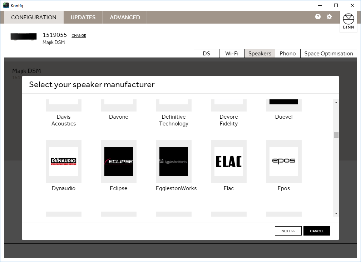Click the manufacturer list scrollbar thumb
Image resolution: width=361 pixels, height=262 pixels.
tap(336, 135)
